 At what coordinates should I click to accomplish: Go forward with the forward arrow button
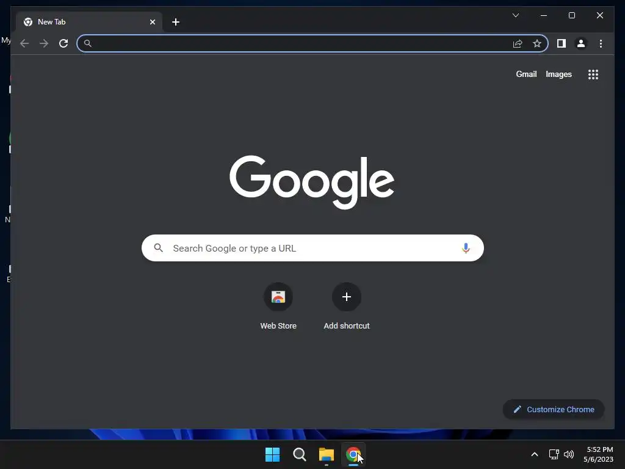tap(44, 43)
